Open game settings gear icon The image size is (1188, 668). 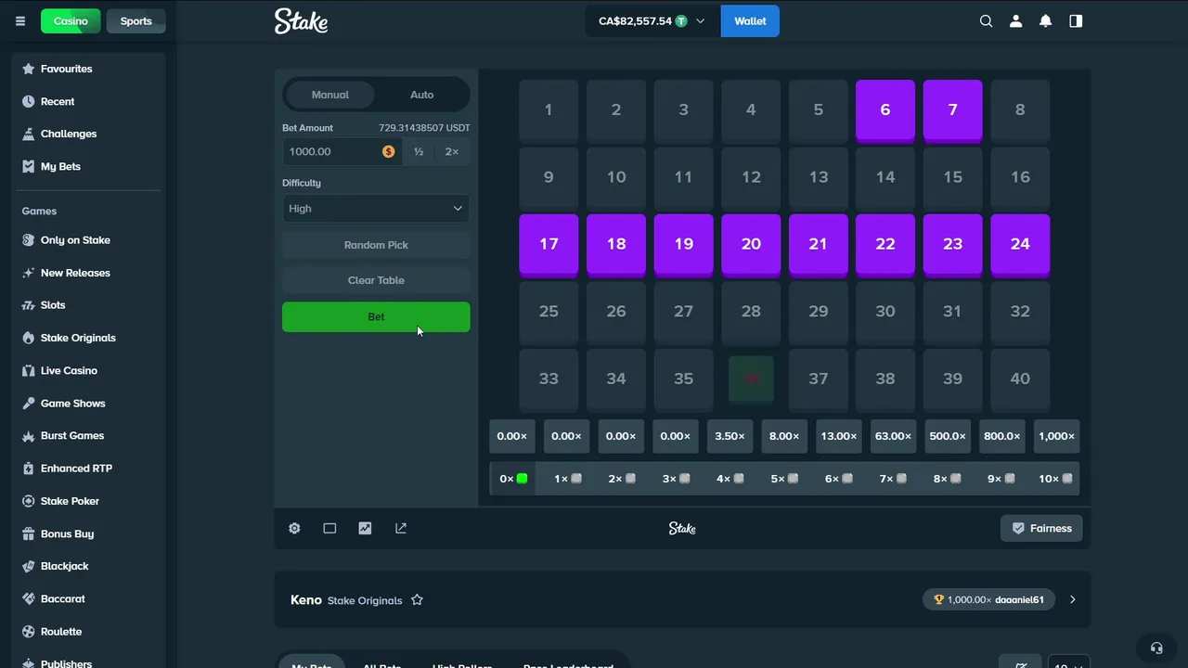click(x=294, y=528)
